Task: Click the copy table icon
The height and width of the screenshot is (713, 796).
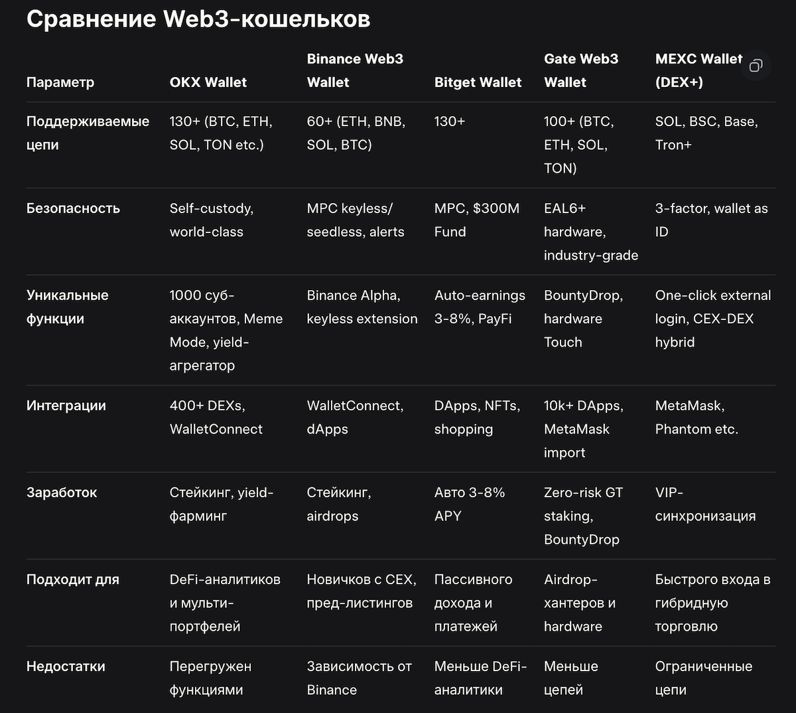Action: (x=756, y=65)
